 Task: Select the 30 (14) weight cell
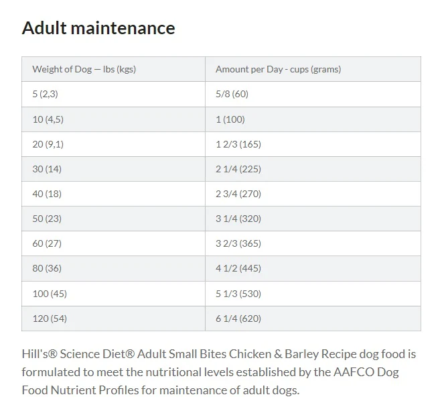click(x=113, y=169)
